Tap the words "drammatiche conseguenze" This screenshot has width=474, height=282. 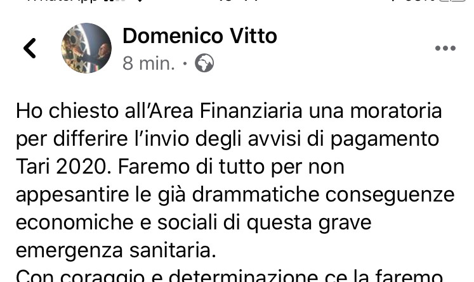pos(323,195)
